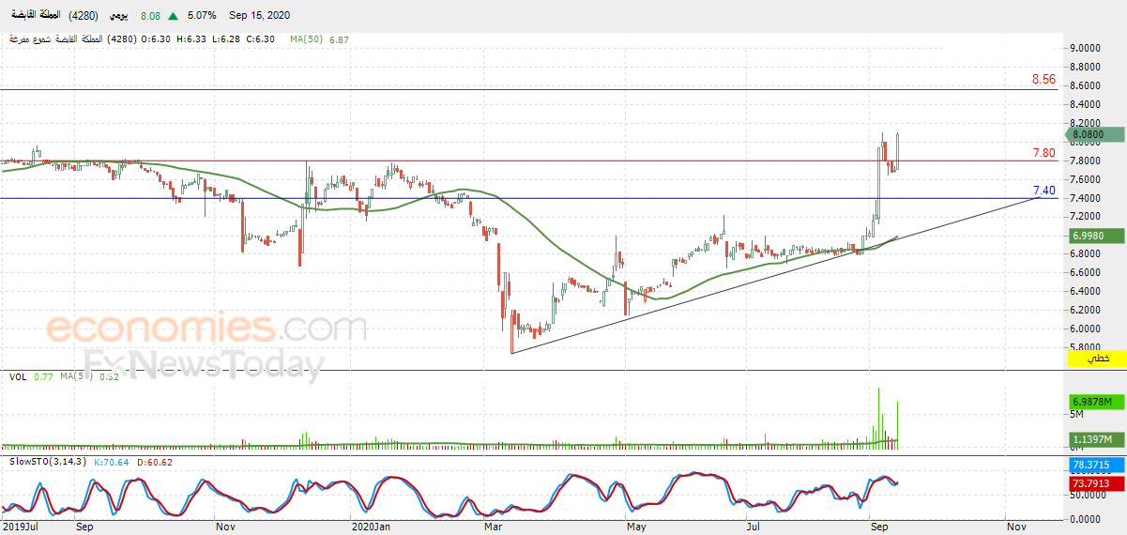
Task: Click the green up-arrow price change indicator
Action: point(175,16)
